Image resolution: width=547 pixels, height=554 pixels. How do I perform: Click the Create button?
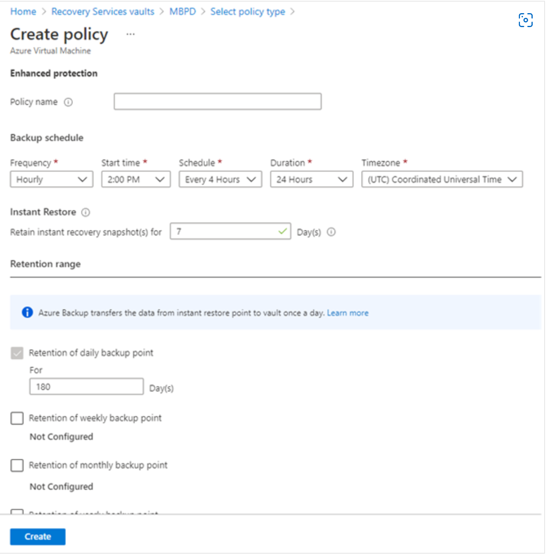pyautogui.click(x=38, y=536)
